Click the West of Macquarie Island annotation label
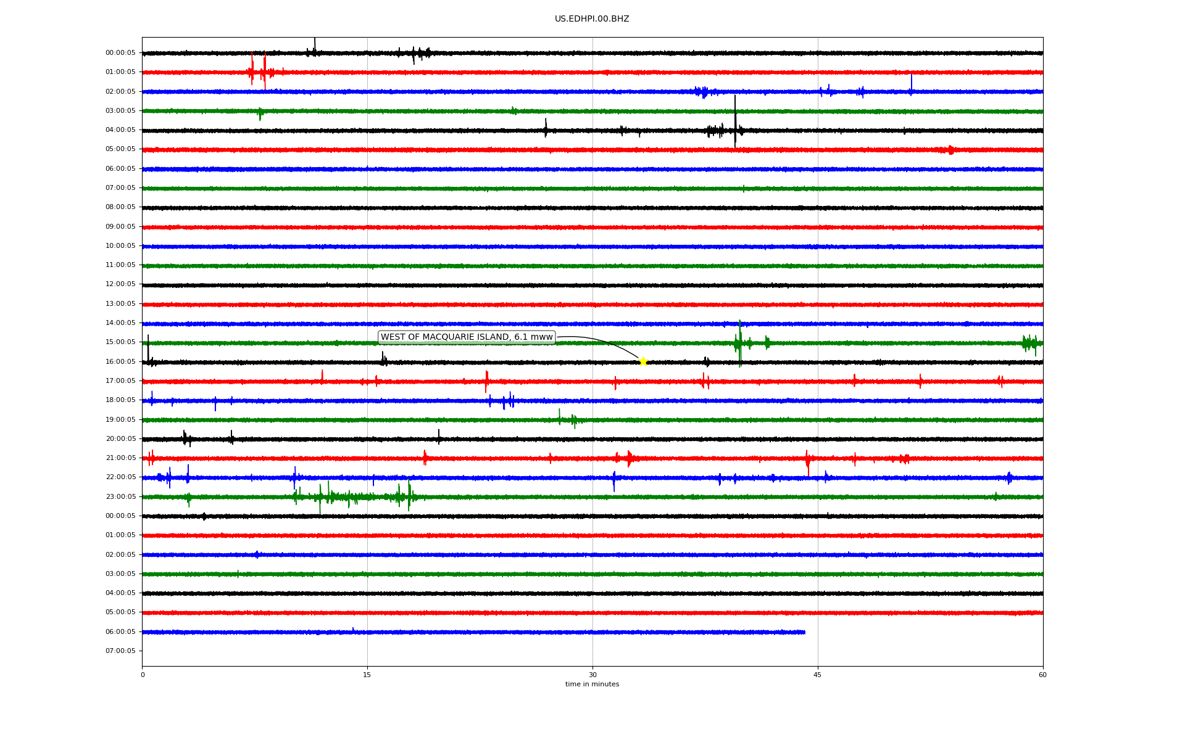The height and width of the screenshot is (740, 1185). point(467,337)
